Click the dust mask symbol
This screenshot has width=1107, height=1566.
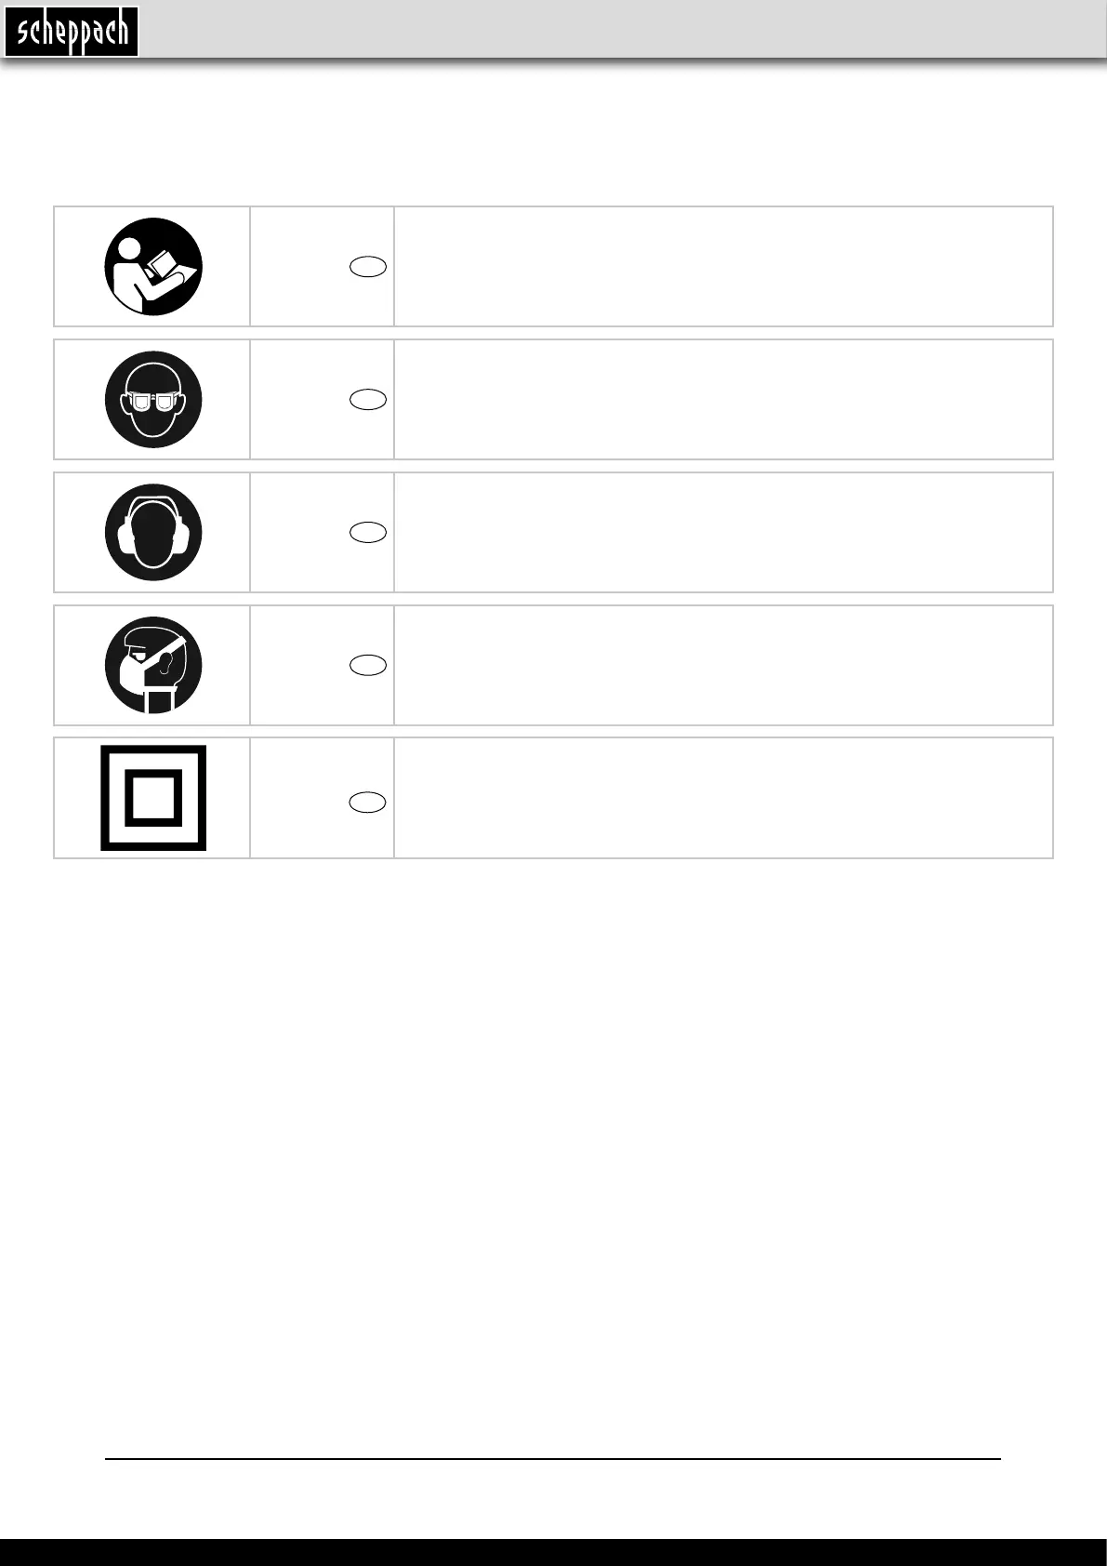pyautogui.click(x=153, y=665)
